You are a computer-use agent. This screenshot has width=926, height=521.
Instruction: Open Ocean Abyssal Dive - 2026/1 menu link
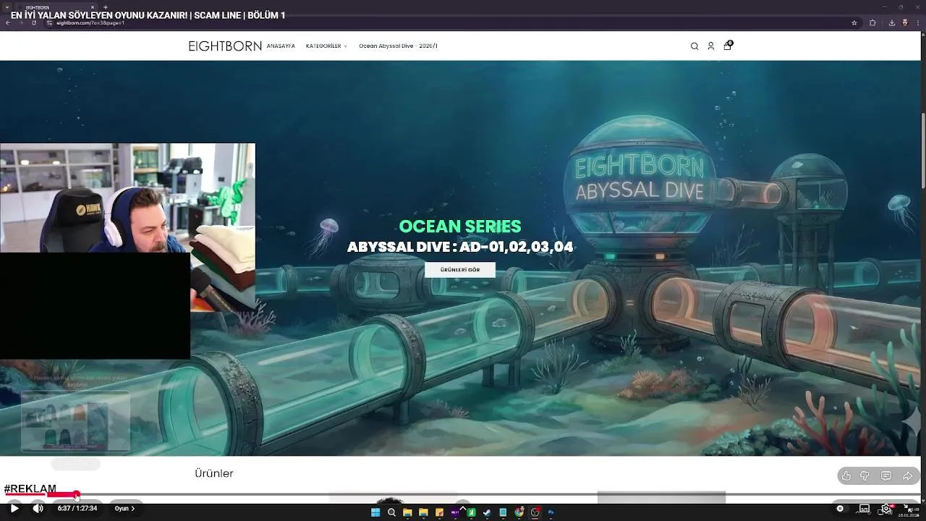[x=398, y=46]
